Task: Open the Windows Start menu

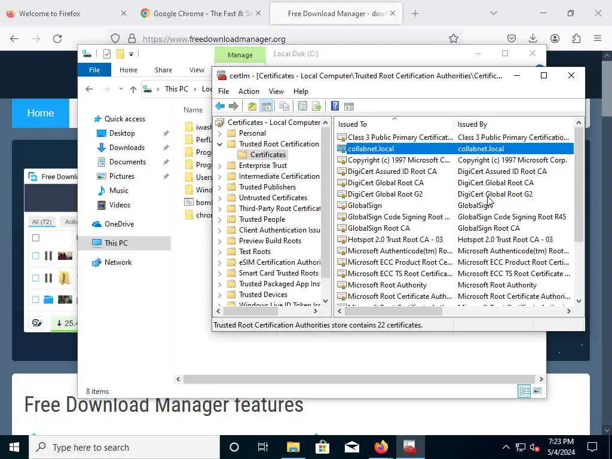Action: 14,447
